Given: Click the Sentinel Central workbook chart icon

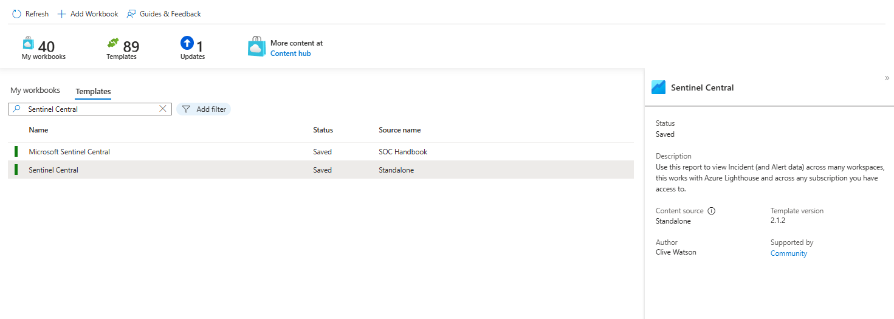Looking at the screenshot, I should 658,87.
